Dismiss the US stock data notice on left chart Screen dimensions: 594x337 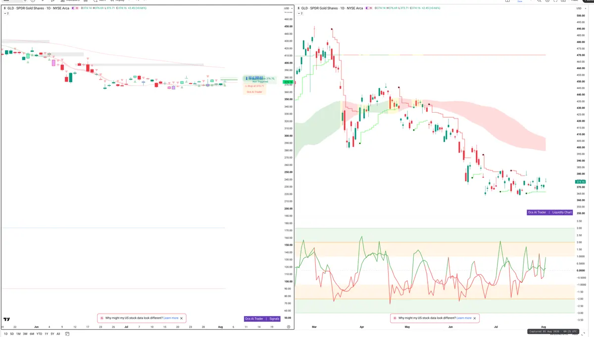(182, 318)
